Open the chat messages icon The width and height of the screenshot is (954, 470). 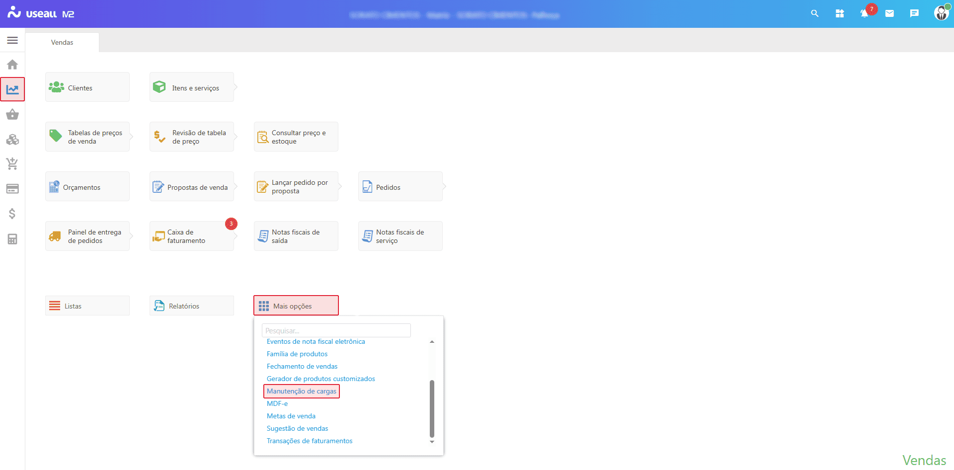(x=914, y=13)
